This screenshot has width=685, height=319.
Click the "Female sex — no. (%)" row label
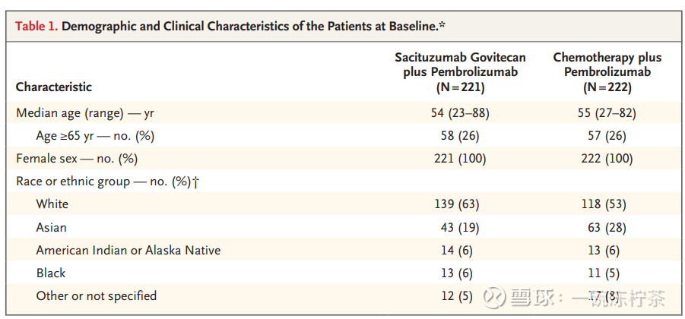pyautogui.click(x=76, y=159)
